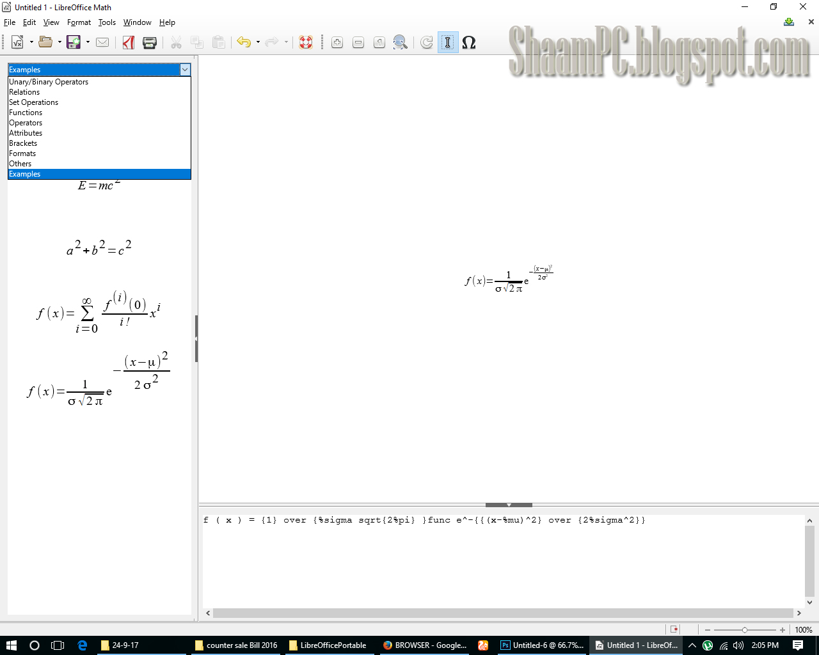The height and width of the screenshot is (655, 819).
Task: Select Attributes from the category list
Action: tap(99, 133)
